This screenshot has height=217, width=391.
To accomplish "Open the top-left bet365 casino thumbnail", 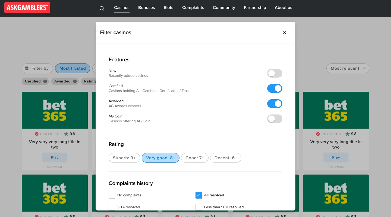I will click(x=55, y=110).
